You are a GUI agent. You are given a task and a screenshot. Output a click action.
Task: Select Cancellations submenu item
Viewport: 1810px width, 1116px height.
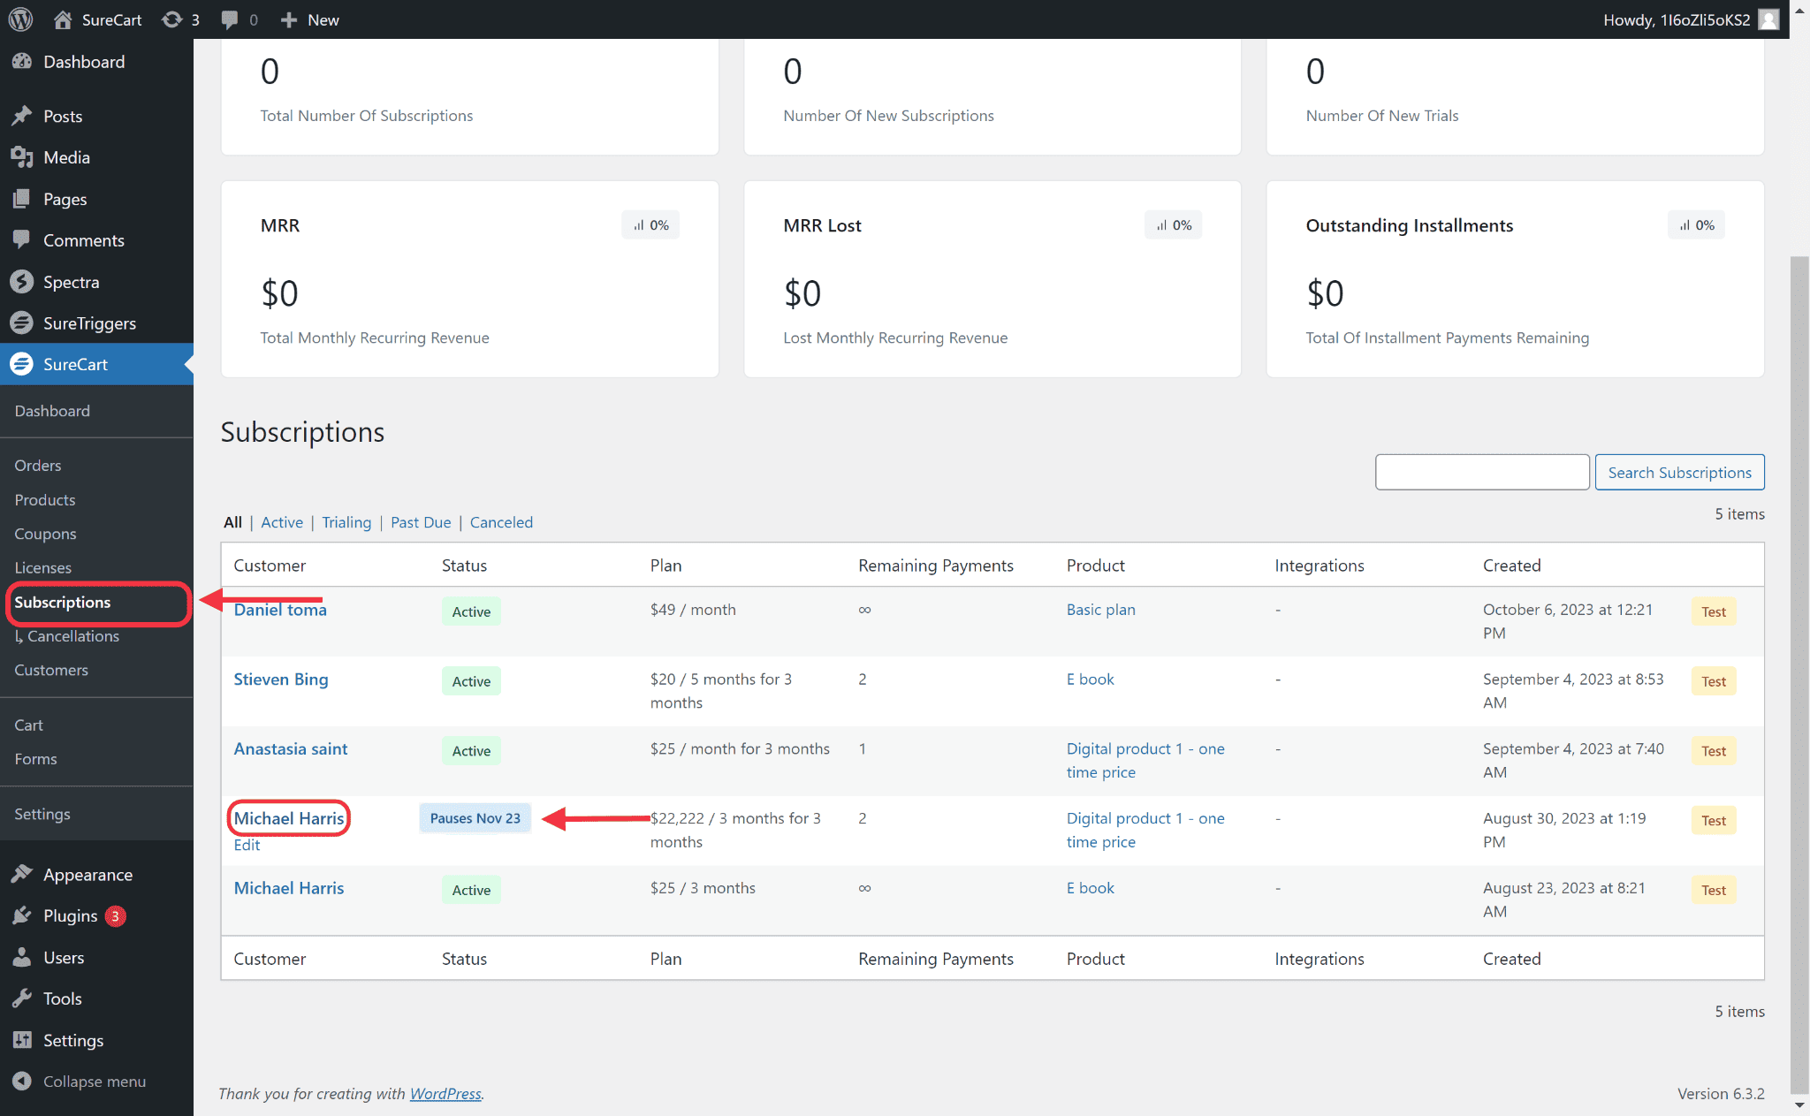[73, 636]
